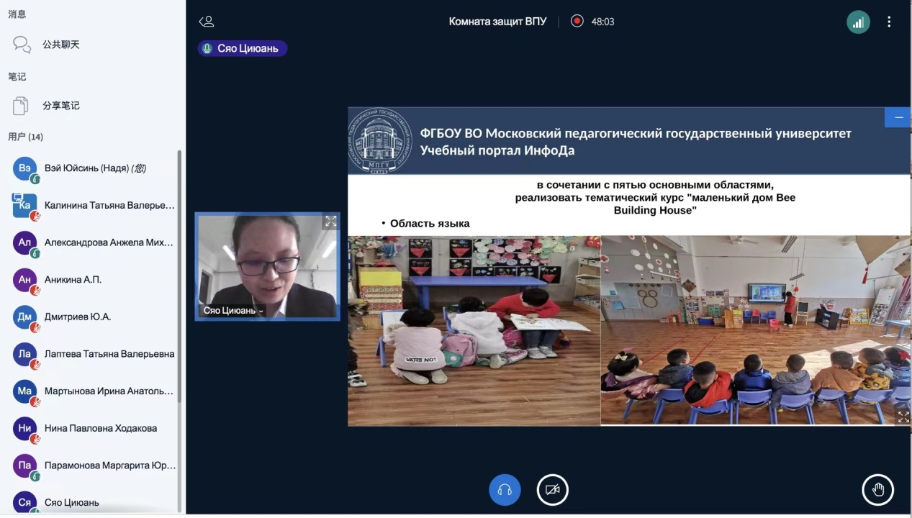
Task: Select user Калинина Татьяна Валерьевна in list
Action: (109, 205)
